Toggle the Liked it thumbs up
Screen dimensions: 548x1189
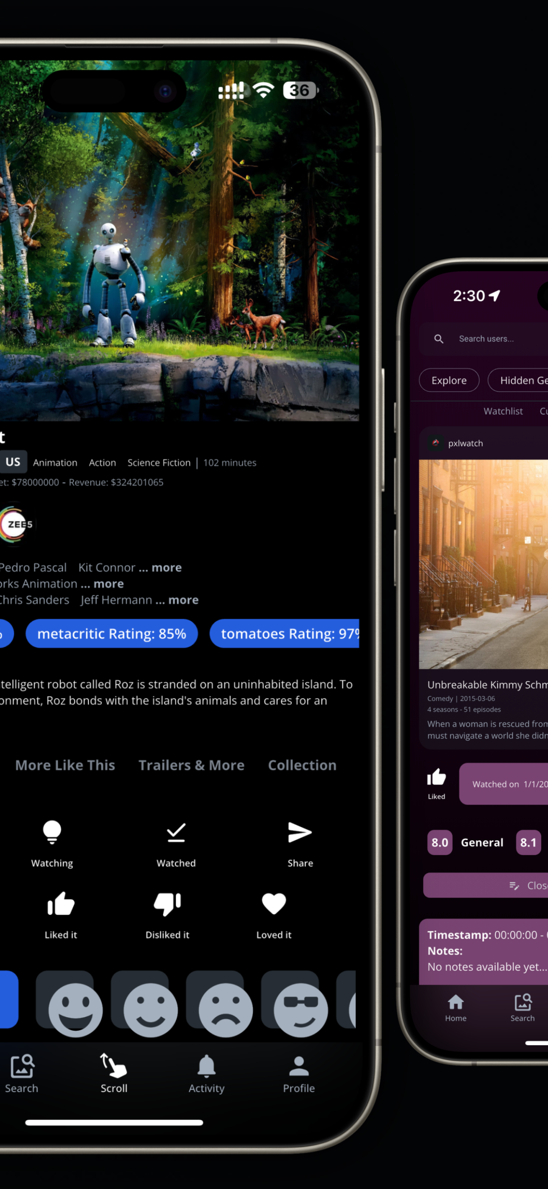coord(60,904)
